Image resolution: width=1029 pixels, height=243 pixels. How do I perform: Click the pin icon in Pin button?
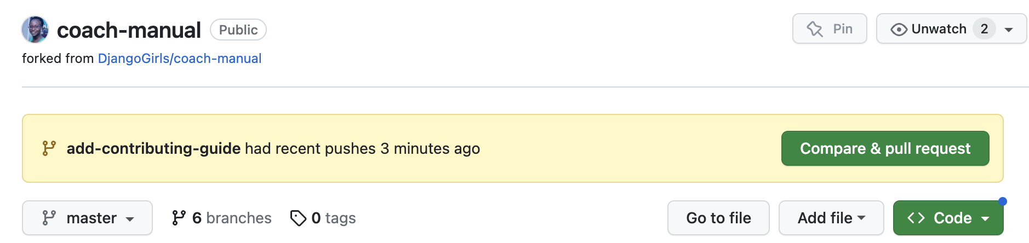click(815, 29)
